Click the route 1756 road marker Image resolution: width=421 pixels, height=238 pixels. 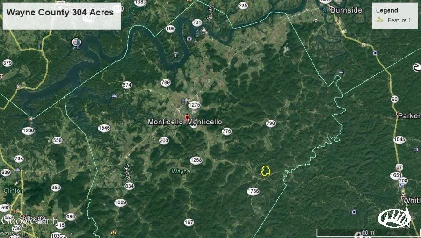253,191
